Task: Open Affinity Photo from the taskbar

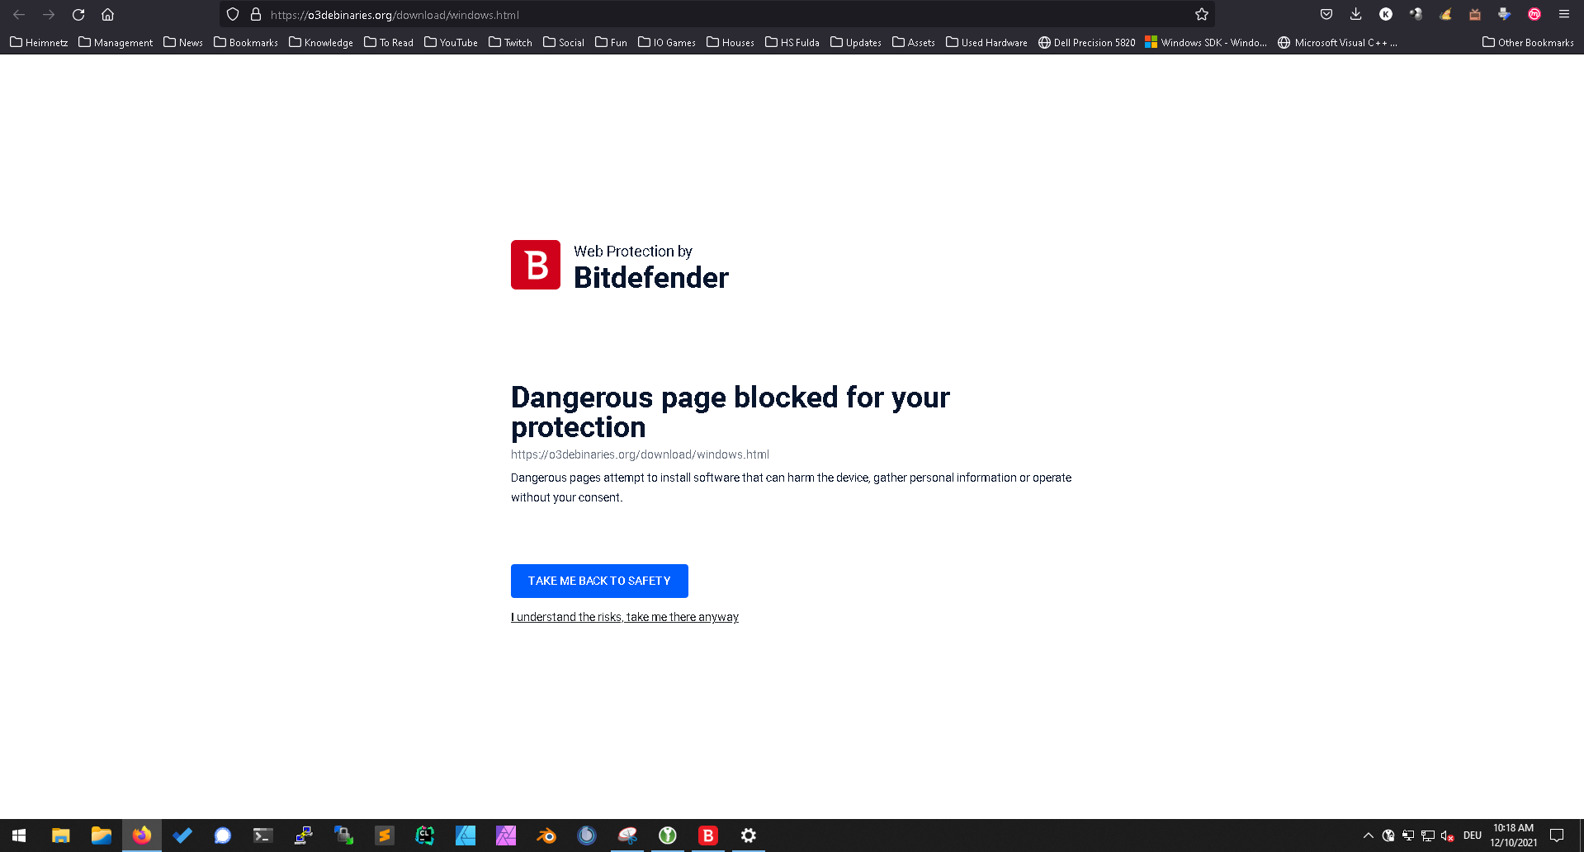Action: (505, 835)
